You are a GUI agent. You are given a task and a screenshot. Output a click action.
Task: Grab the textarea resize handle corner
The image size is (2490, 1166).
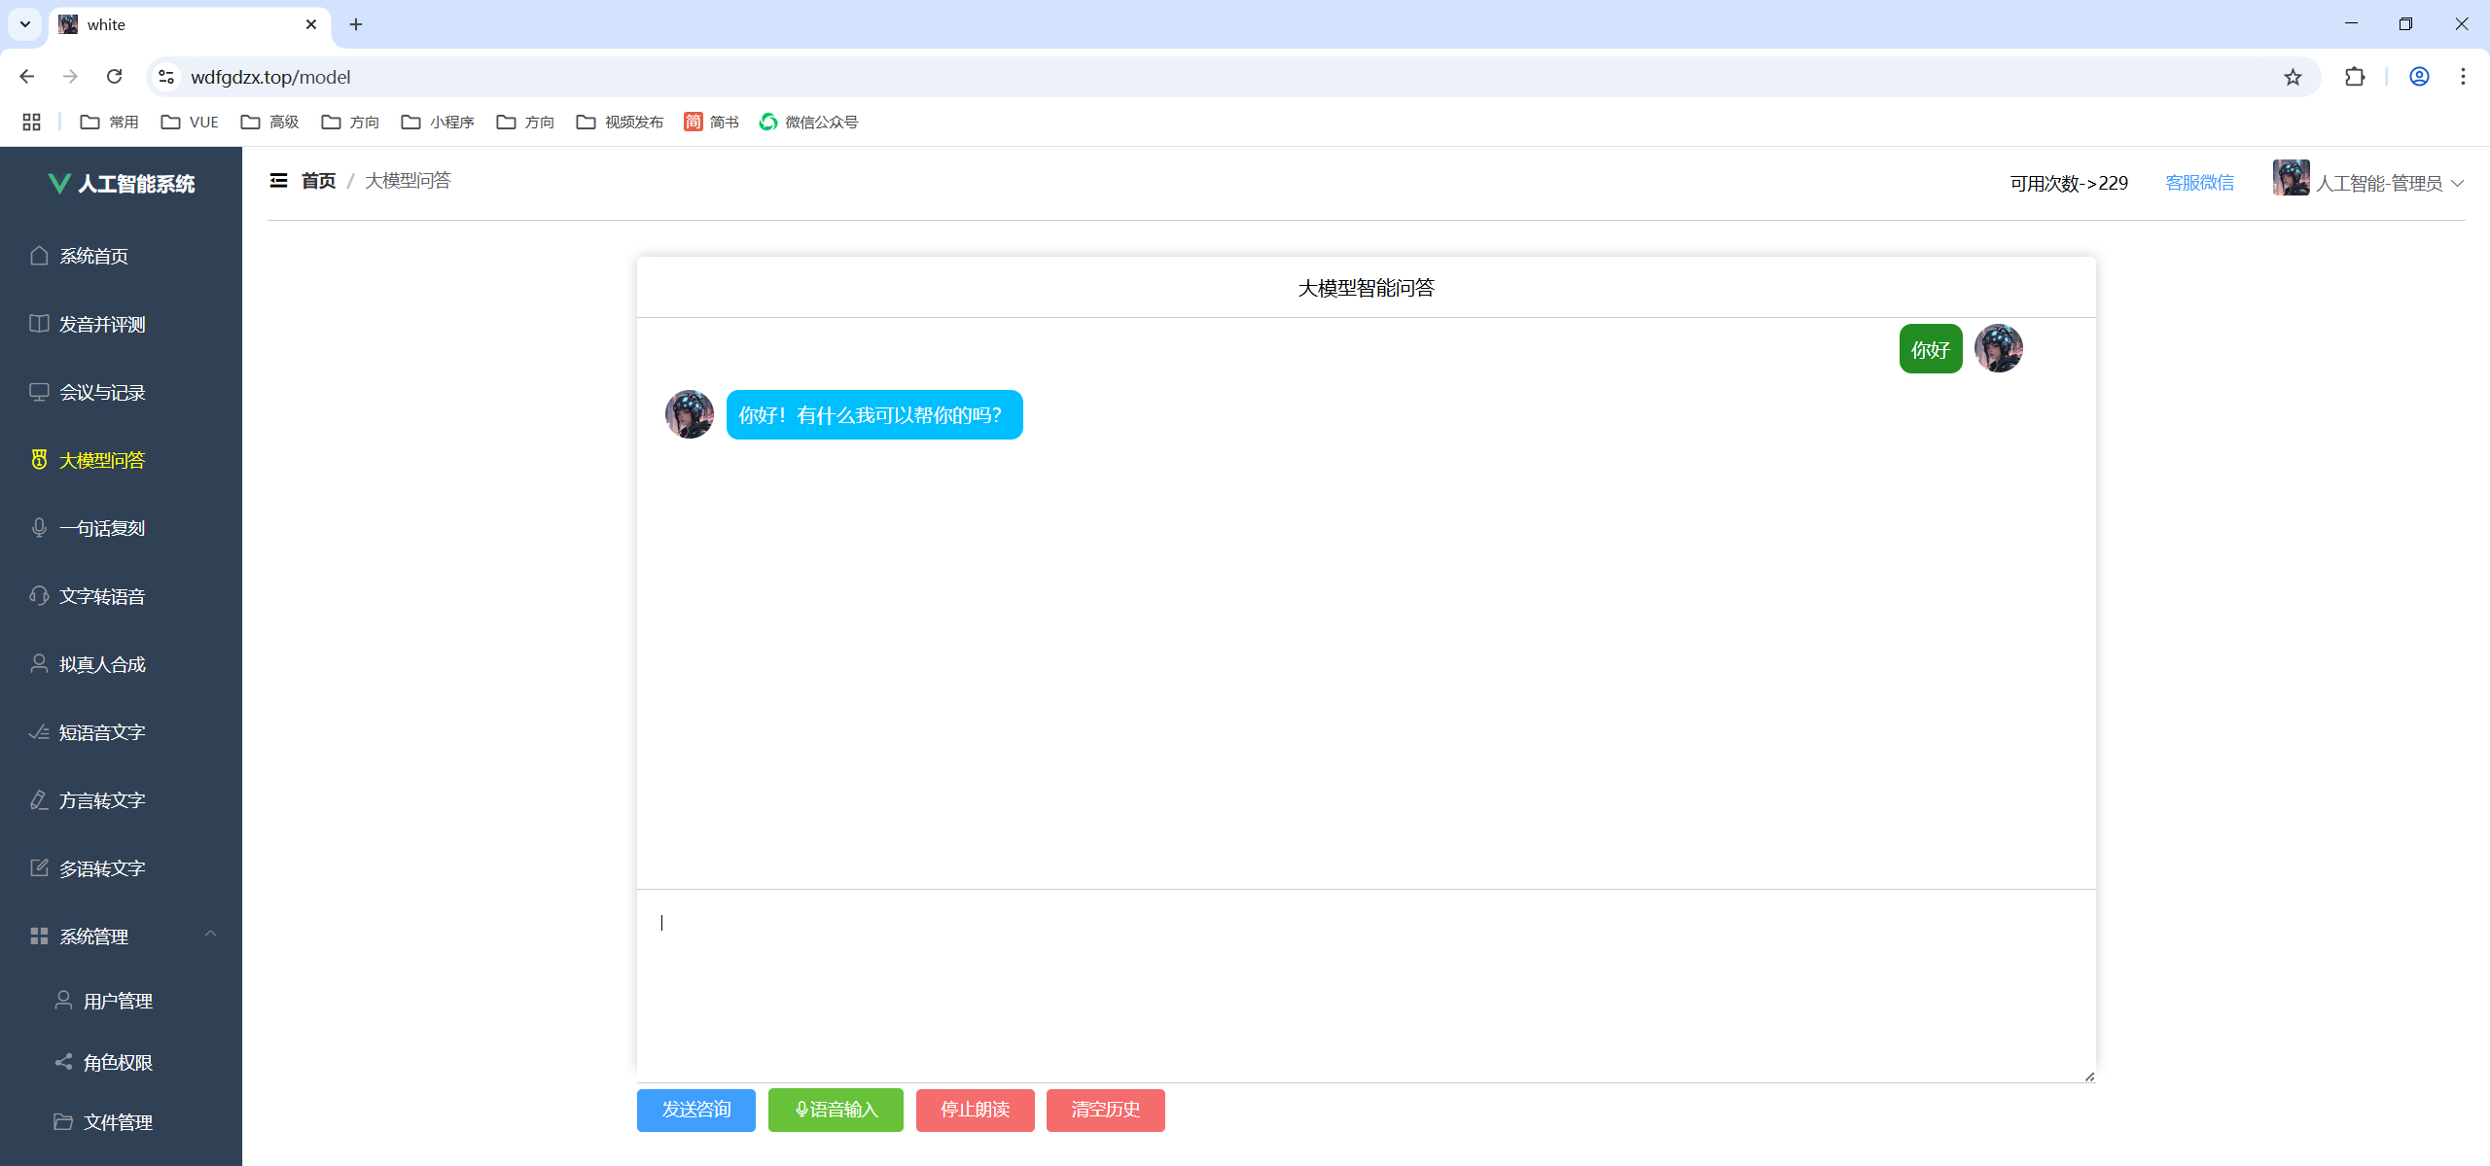(2089, 1076)
